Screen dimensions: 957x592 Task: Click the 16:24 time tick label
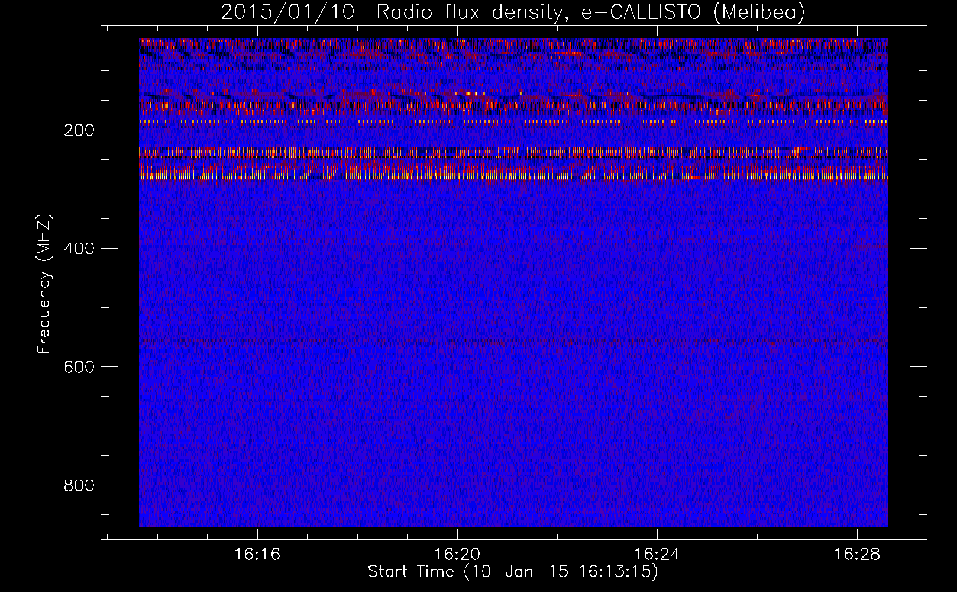point(657,555)
